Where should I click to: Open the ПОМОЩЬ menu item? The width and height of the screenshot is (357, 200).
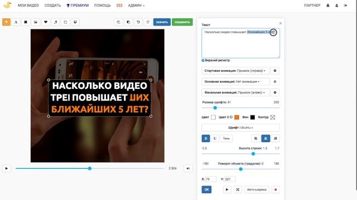click(102, 6)
